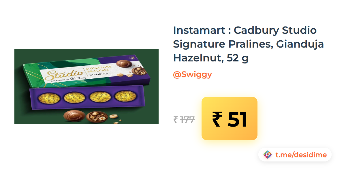
Task: Click the Instamart Cadbury Studio product title
Action: (x=249, y=44)
